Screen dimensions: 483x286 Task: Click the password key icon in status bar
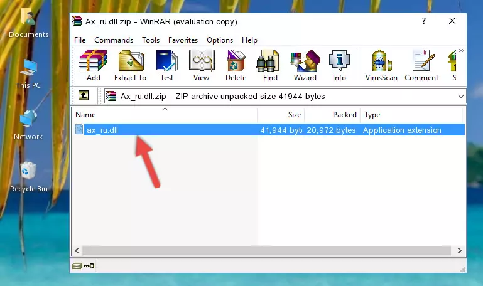click(x=89, y=266)
